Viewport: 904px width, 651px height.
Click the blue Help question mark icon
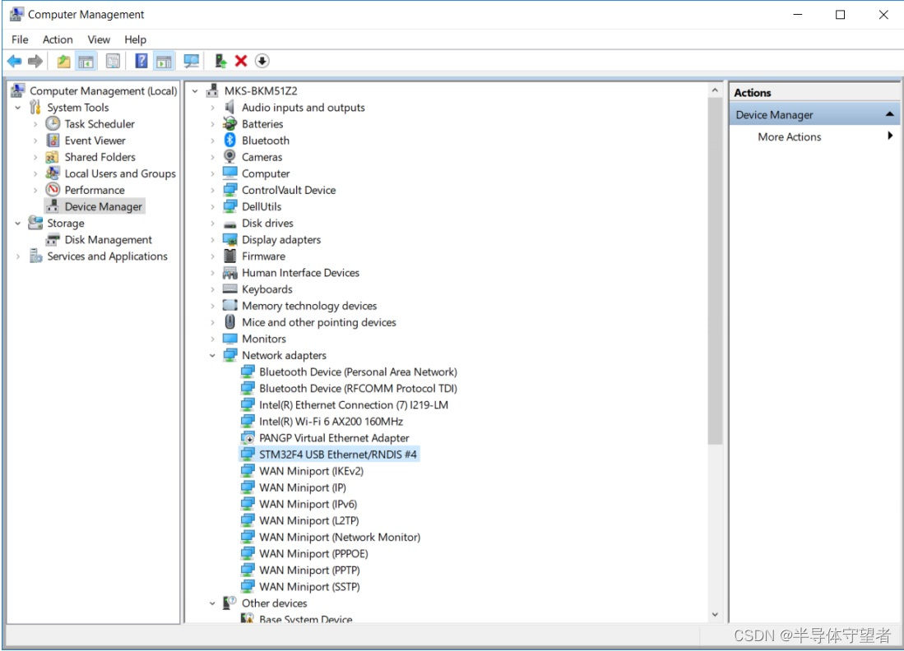coord(141,61)
